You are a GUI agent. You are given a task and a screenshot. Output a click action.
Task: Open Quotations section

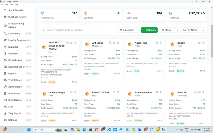pyautogui.click(x=18, y=93)
